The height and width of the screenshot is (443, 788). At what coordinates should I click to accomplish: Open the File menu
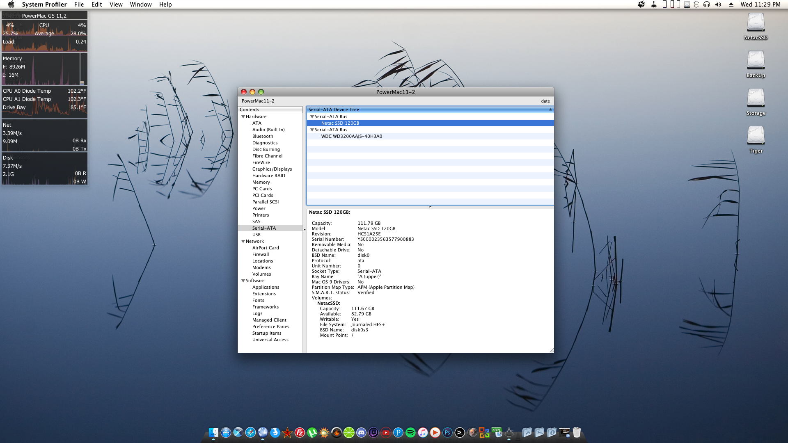pos(79,5)
